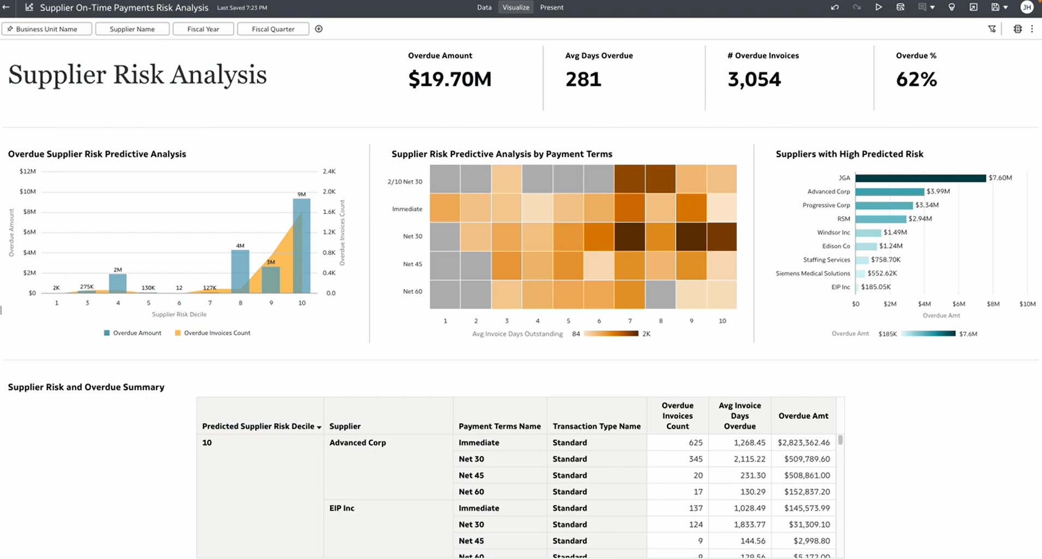Open canvas properties icon near filter bar

coord(1017,29)
